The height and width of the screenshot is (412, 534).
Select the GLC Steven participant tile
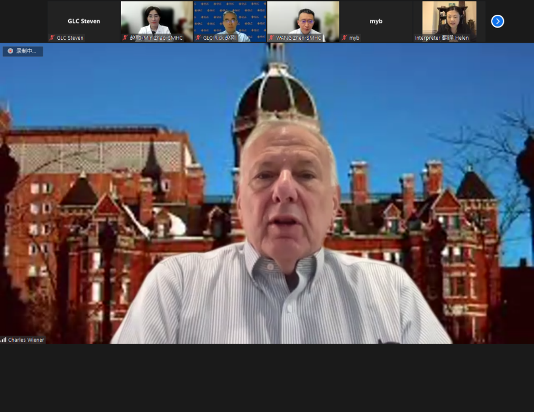pos(84,19)
